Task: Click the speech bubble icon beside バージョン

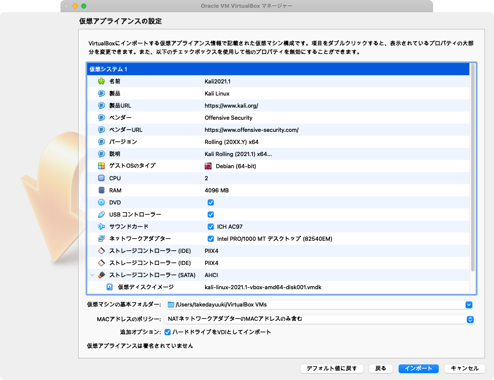Action: (101, 142)
